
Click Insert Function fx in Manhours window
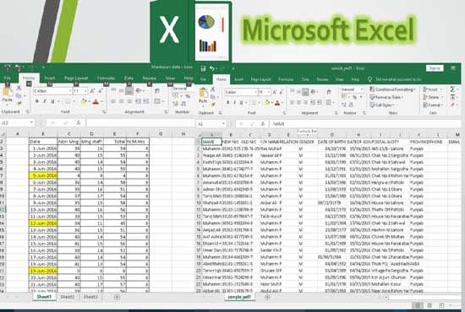79,123
